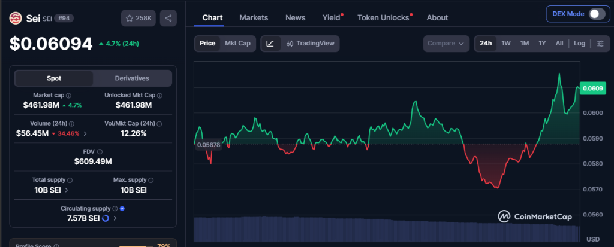Set chart range to 1M
Viewport: 614px width, 247px height.
[525, 44]
